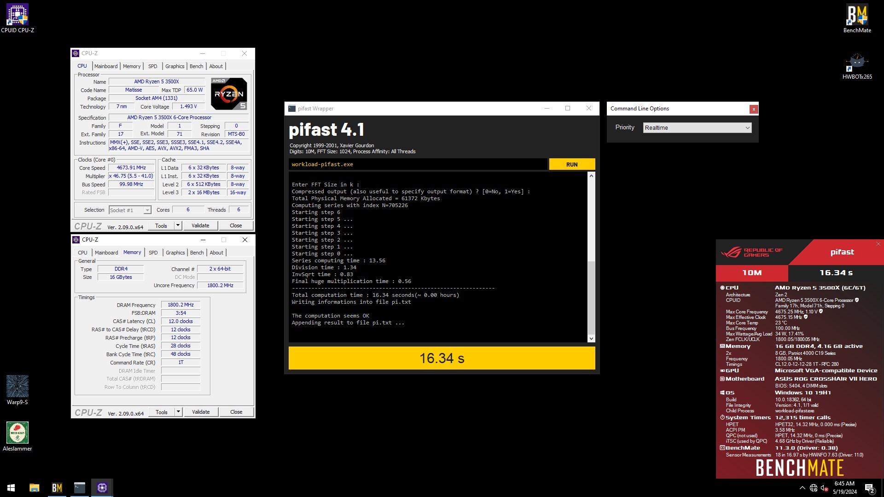Viewport: 884px width, 497px height.
Task: Close the BenchMate pifast result panel
Action: tap(878, 244)
